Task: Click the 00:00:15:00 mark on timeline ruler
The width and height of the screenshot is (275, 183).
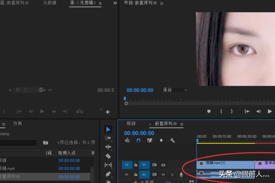Action: pyautogui.click(x=222, y=136)
